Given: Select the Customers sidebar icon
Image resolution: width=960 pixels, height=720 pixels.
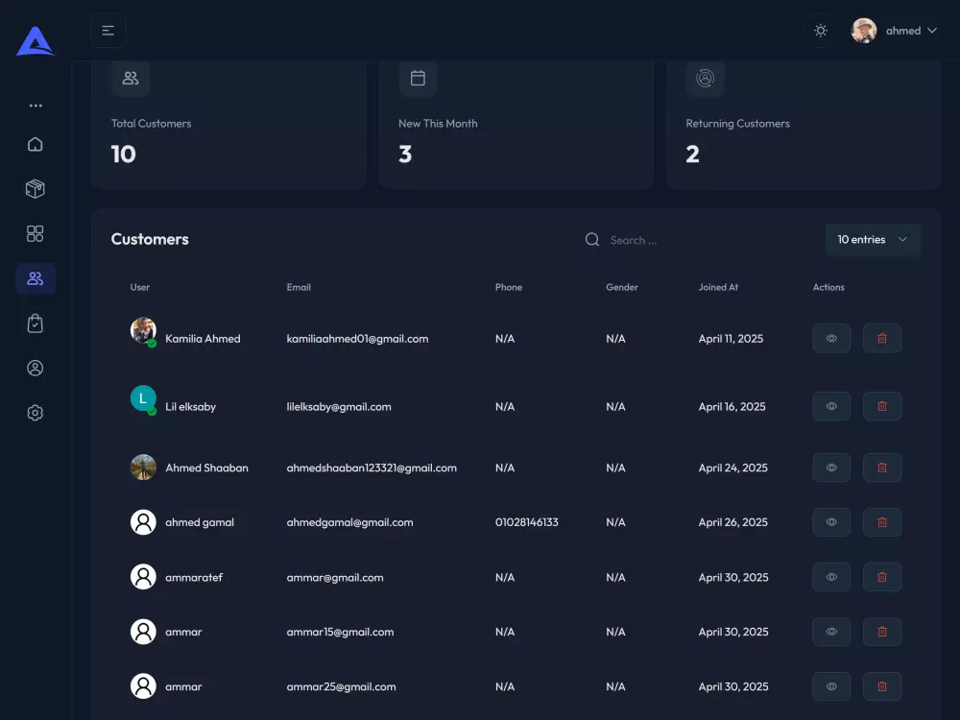Looking at the screenshot, I should [x=36, y=278].
